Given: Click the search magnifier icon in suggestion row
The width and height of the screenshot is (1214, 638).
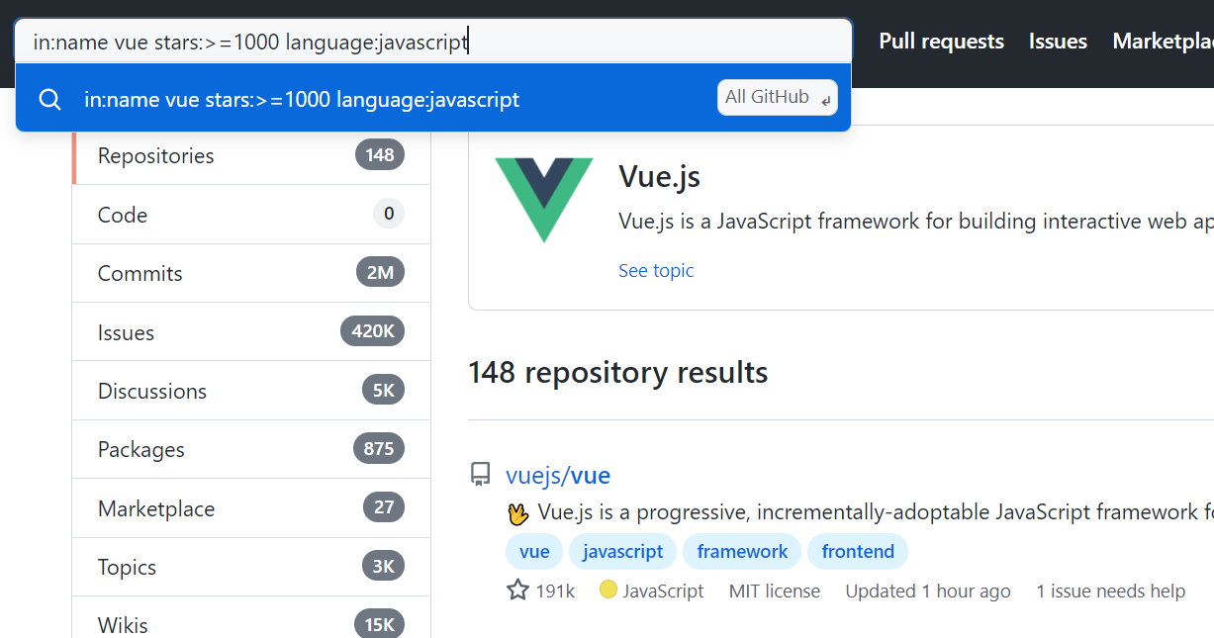Looking at the screenshot, I should pyautogui.click(x=49, y=99).
